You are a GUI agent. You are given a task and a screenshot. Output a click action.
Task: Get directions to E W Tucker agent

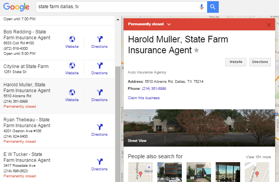(x=99, y=165)
